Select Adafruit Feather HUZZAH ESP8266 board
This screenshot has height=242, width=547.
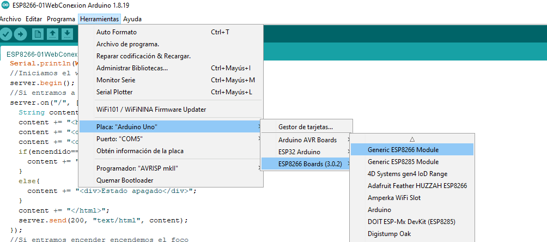[x=412, y=185]
